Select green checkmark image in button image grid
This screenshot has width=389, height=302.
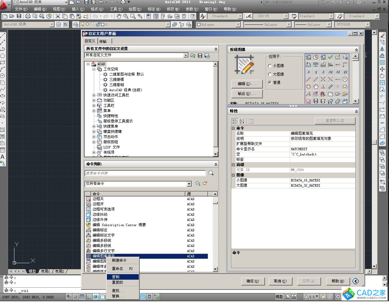click(x=330, y=57)
